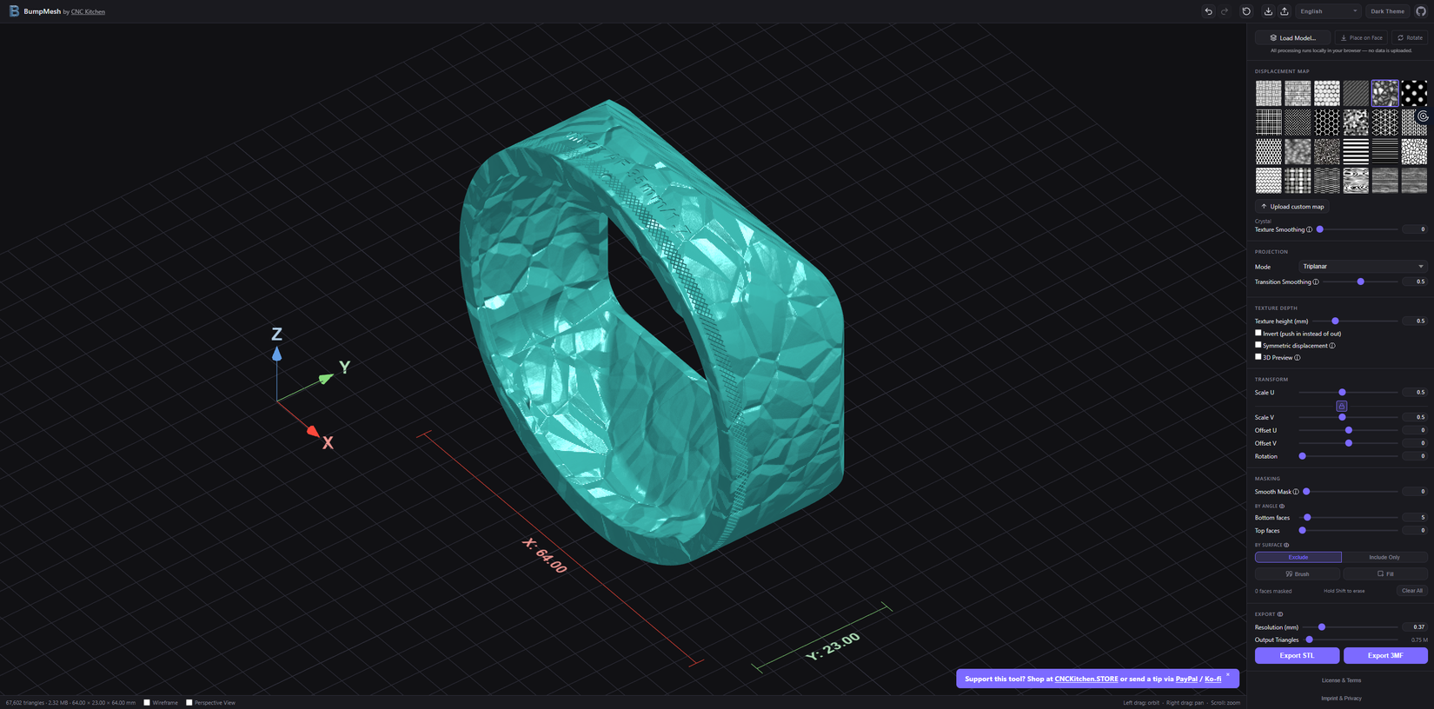
Task: Switch to Include Only surface mode
Action: point(1384,557)
